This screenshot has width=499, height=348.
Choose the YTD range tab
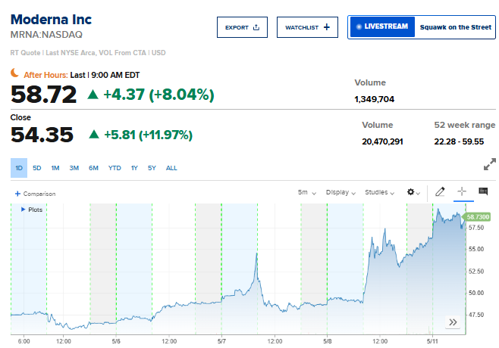(x=115, y=168)
